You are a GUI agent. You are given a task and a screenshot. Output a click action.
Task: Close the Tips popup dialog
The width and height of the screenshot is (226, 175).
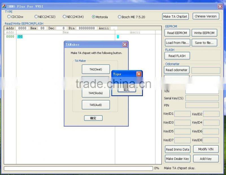pos(139,74)
